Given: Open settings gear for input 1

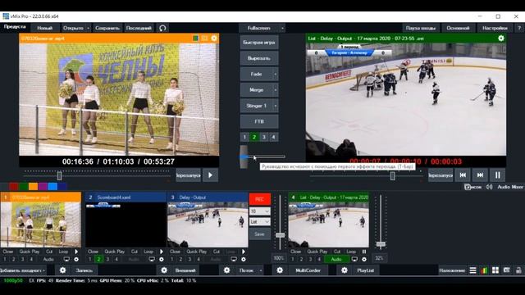Looking at the screenshot, I should [76, 259].
